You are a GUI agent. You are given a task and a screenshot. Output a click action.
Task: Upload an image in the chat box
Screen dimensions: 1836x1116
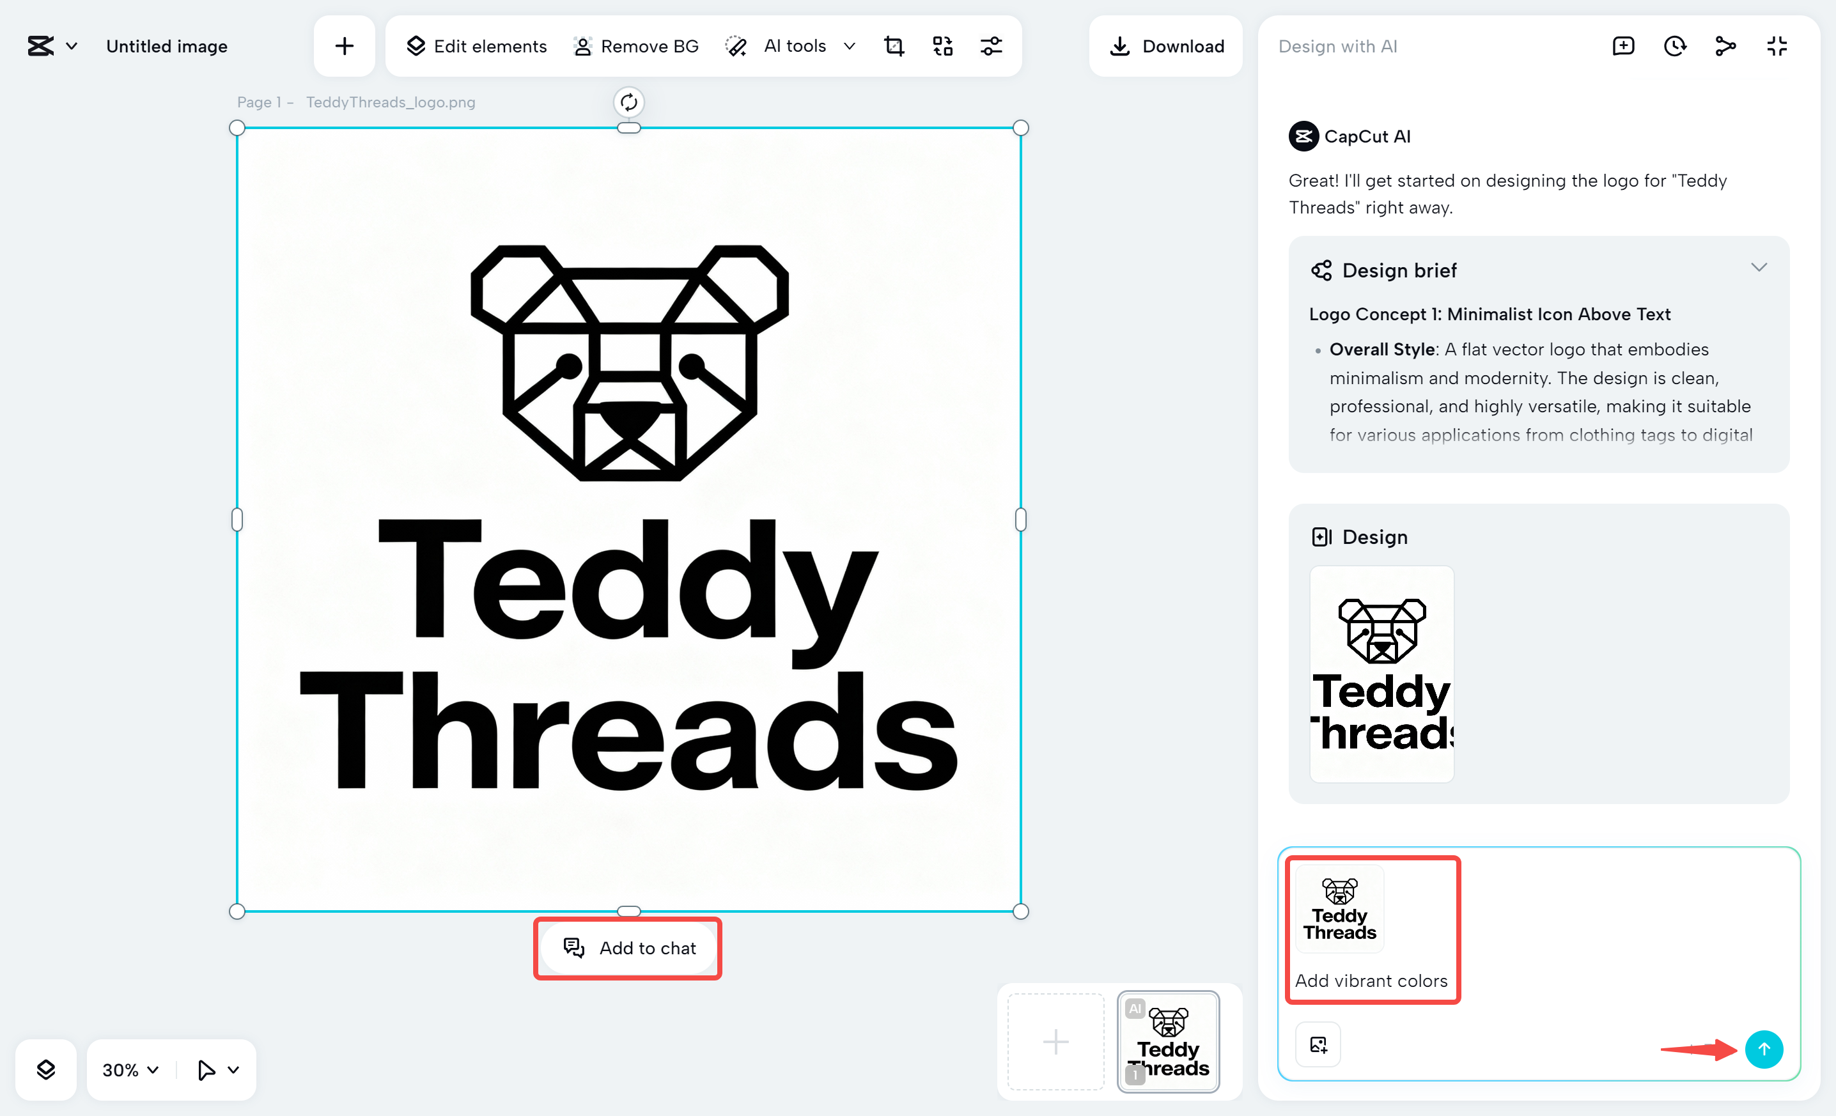[x=1318, y=1044]
